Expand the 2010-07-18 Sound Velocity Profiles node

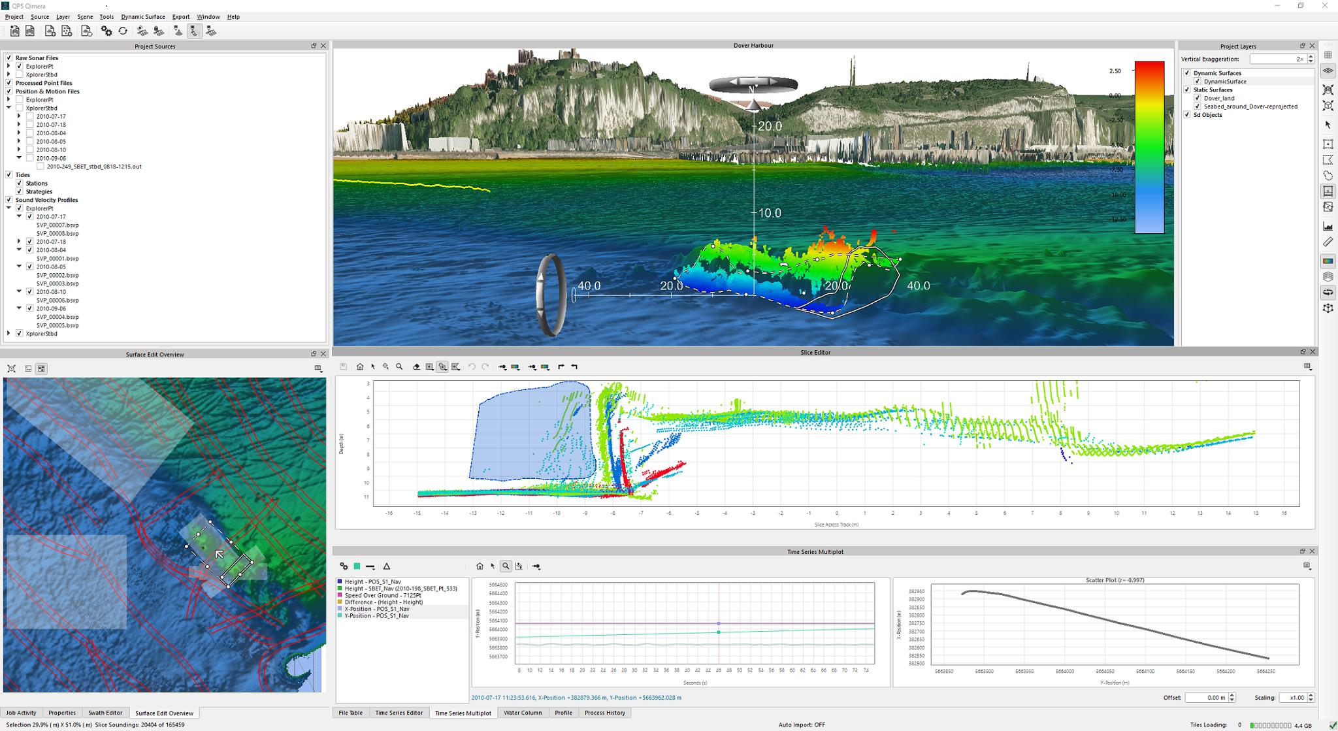[19, 242]
